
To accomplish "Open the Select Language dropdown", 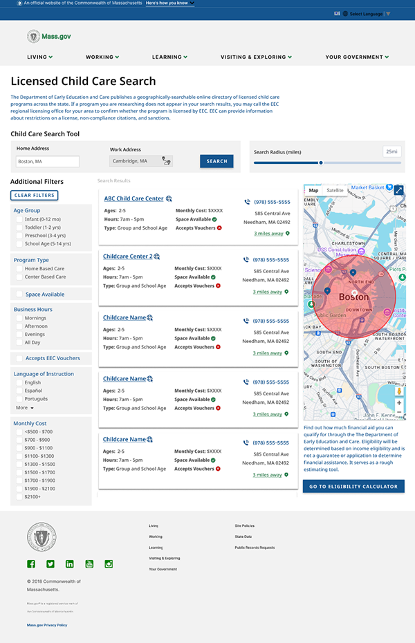I will [x=369, y=14].
